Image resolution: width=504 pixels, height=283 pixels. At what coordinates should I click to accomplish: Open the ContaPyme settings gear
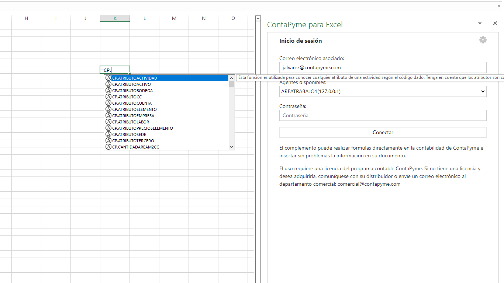click(483, 40)
